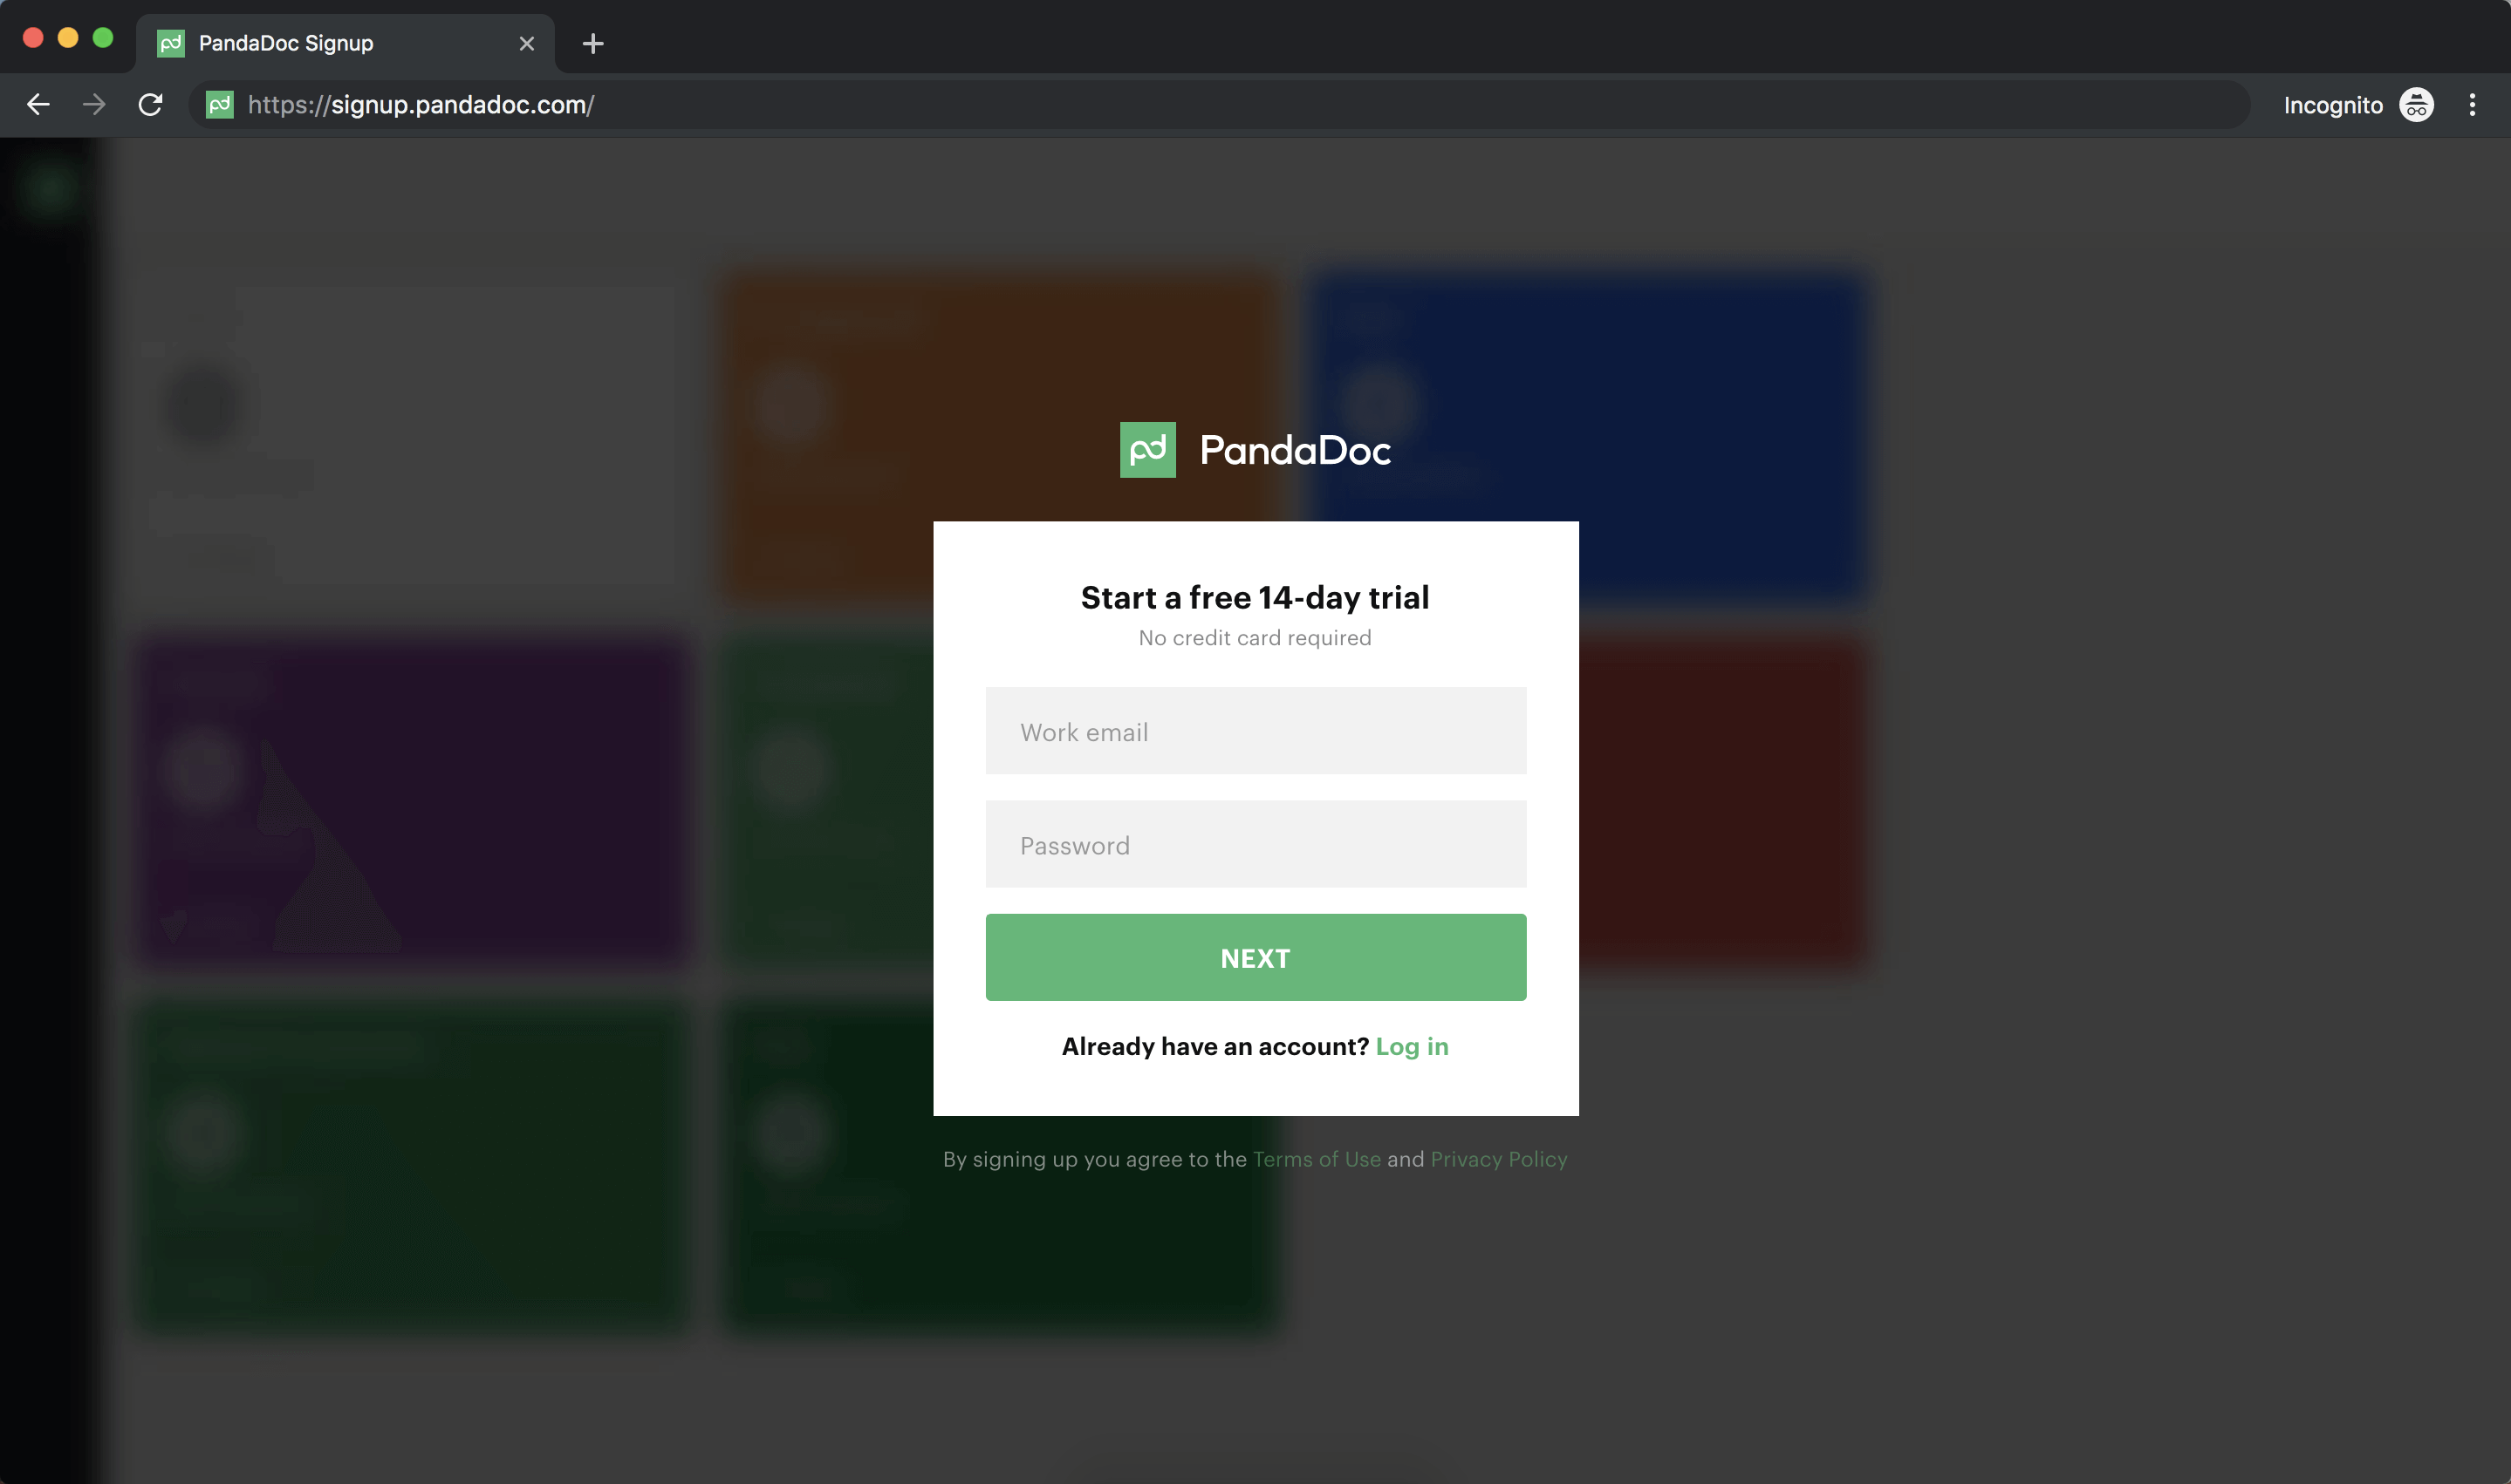The height and width of the screenshot is (1484, 2511).
Task: Click the green macOS fullscreen button
Action: pyautogui.click(x=103, y=38)
